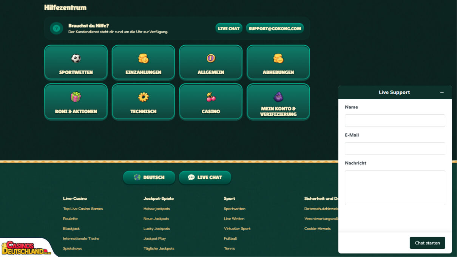Click the gorilla icon for Mein Konto & Verifizierung
Viewport: 457px width, 257px height.
[278, 97]
